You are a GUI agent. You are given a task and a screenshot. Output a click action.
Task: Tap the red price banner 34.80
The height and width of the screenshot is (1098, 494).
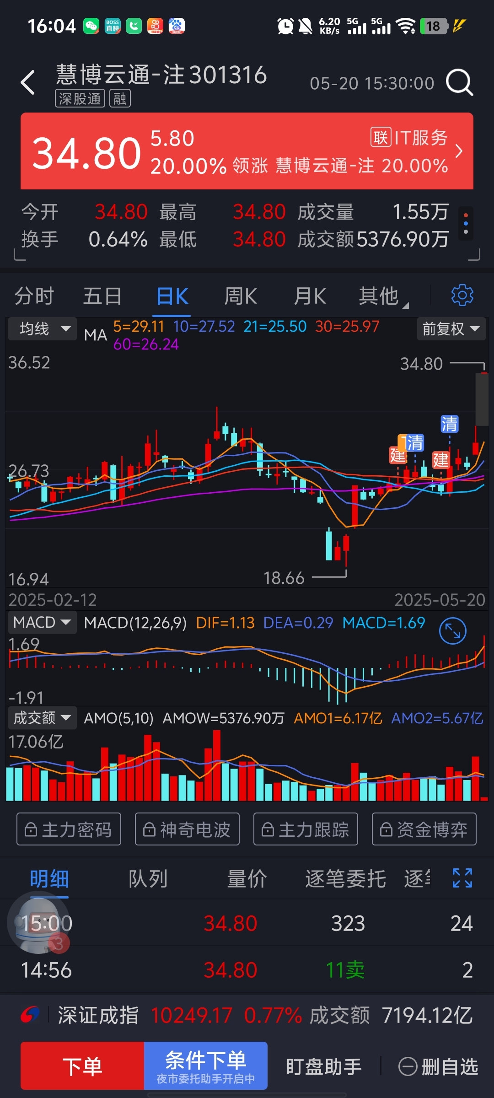(x=247, y=151)
